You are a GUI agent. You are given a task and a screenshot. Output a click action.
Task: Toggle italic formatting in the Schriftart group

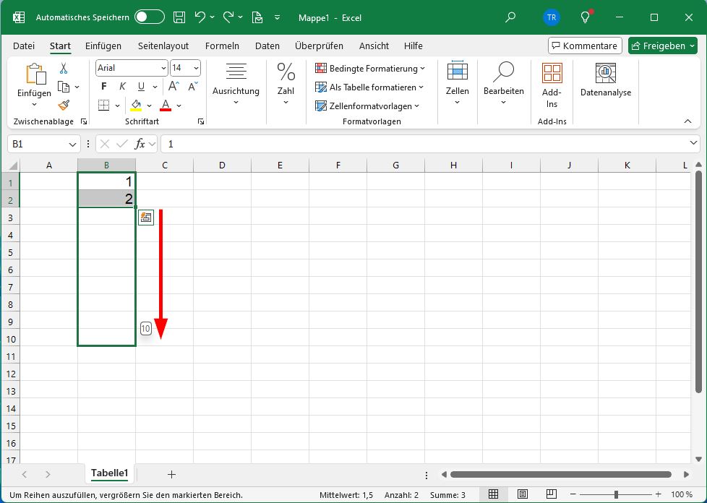(122, 86)
